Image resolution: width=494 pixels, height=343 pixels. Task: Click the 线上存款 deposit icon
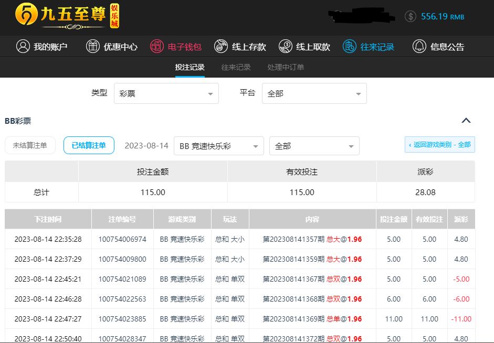[x=221, y=47]
